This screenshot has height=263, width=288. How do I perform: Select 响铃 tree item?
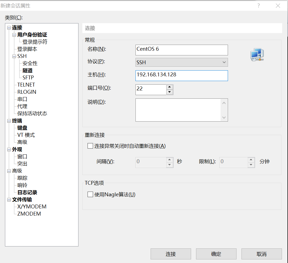point(22,185)
